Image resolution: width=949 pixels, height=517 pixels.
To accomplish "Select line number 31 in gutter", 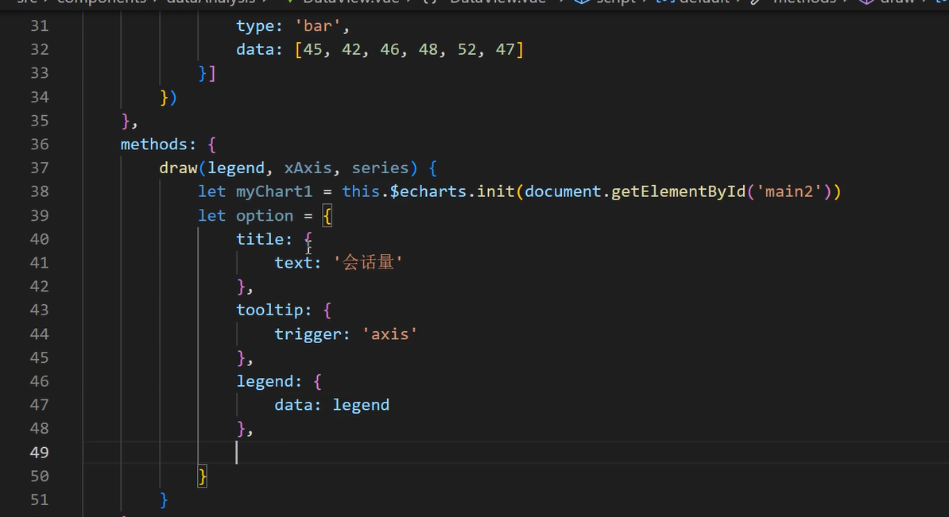I will (39, 26).
